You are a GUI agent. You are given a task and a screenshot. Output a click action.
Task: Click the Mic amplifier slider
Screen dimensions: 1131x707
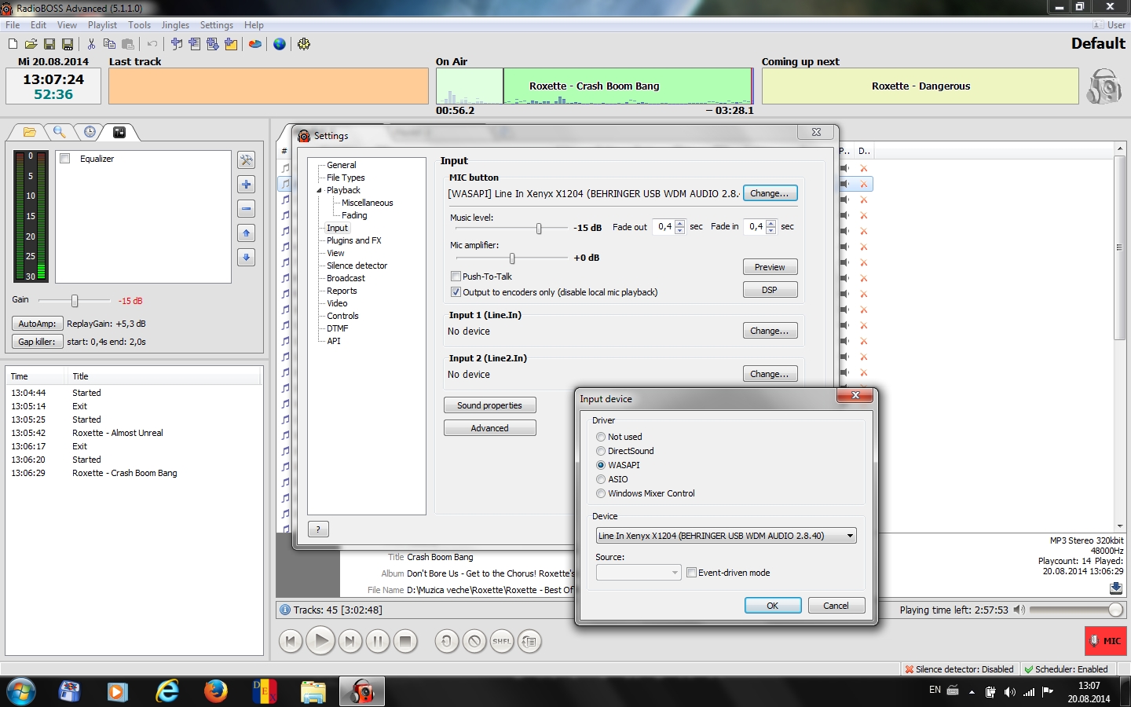coord(512,258)
